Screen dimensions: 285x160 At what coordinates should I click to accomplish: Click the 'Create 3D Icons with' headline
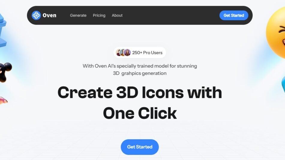point(140,93)
